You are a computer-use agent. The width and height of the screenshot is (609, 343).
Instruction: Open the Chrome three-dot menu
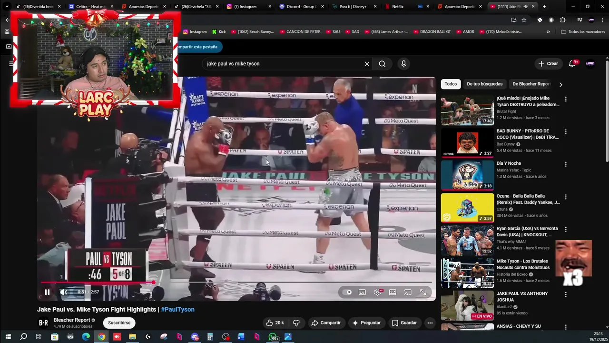click(602, 20)
